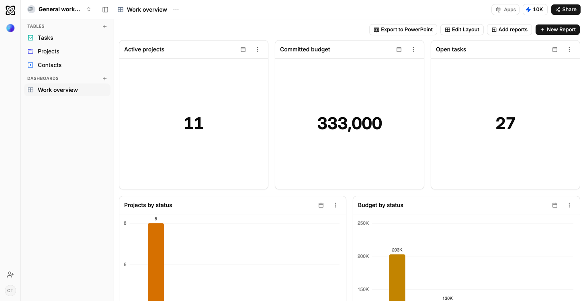Click Export to PowerPoint
The height and width of the screenshot is (301, 585).
click(403, 30)
